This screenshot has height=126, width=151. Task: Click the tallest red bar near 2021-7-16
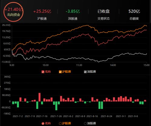point(40,97)
